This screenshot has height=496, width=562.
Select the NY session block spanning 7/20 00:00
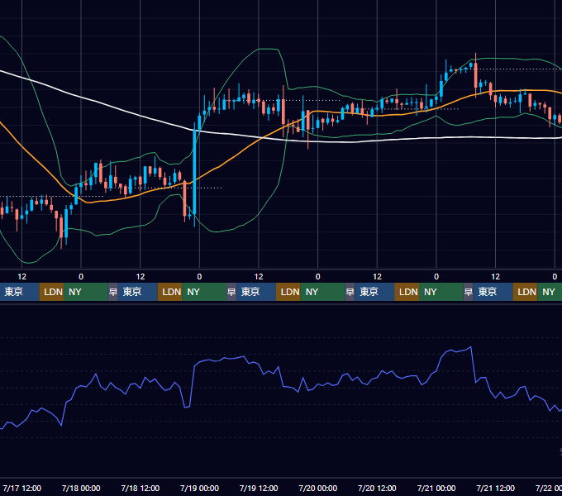[322, 292]
